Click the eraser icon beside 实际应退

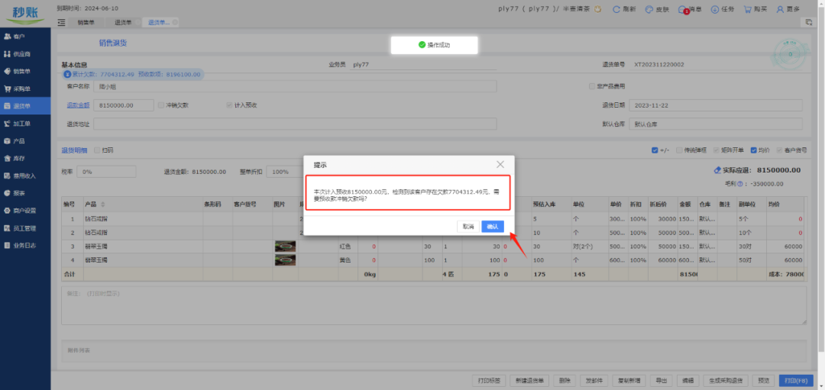tap(717, 171)
